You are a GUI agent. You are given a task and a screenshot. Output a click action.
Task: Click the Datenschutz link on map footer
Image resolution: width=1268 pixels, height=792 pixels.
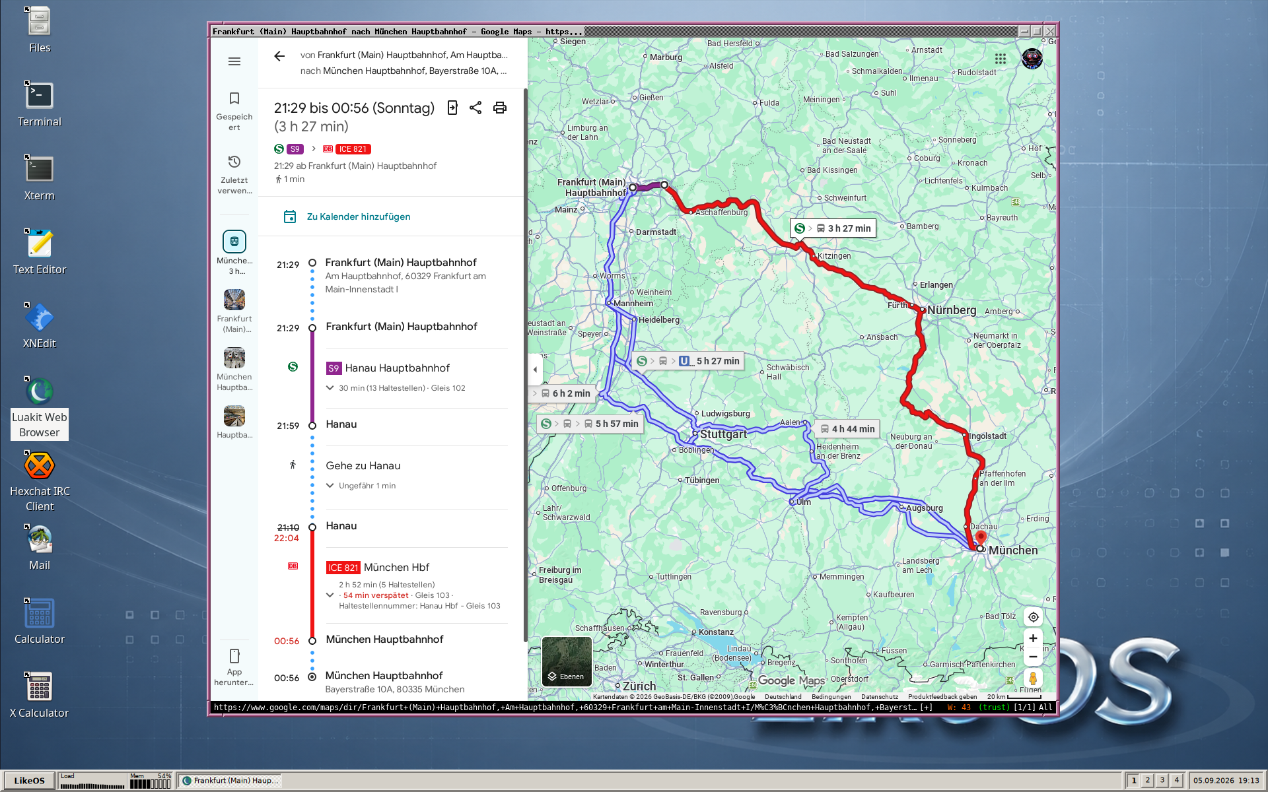pyautogui.click(x=880, y=697)
